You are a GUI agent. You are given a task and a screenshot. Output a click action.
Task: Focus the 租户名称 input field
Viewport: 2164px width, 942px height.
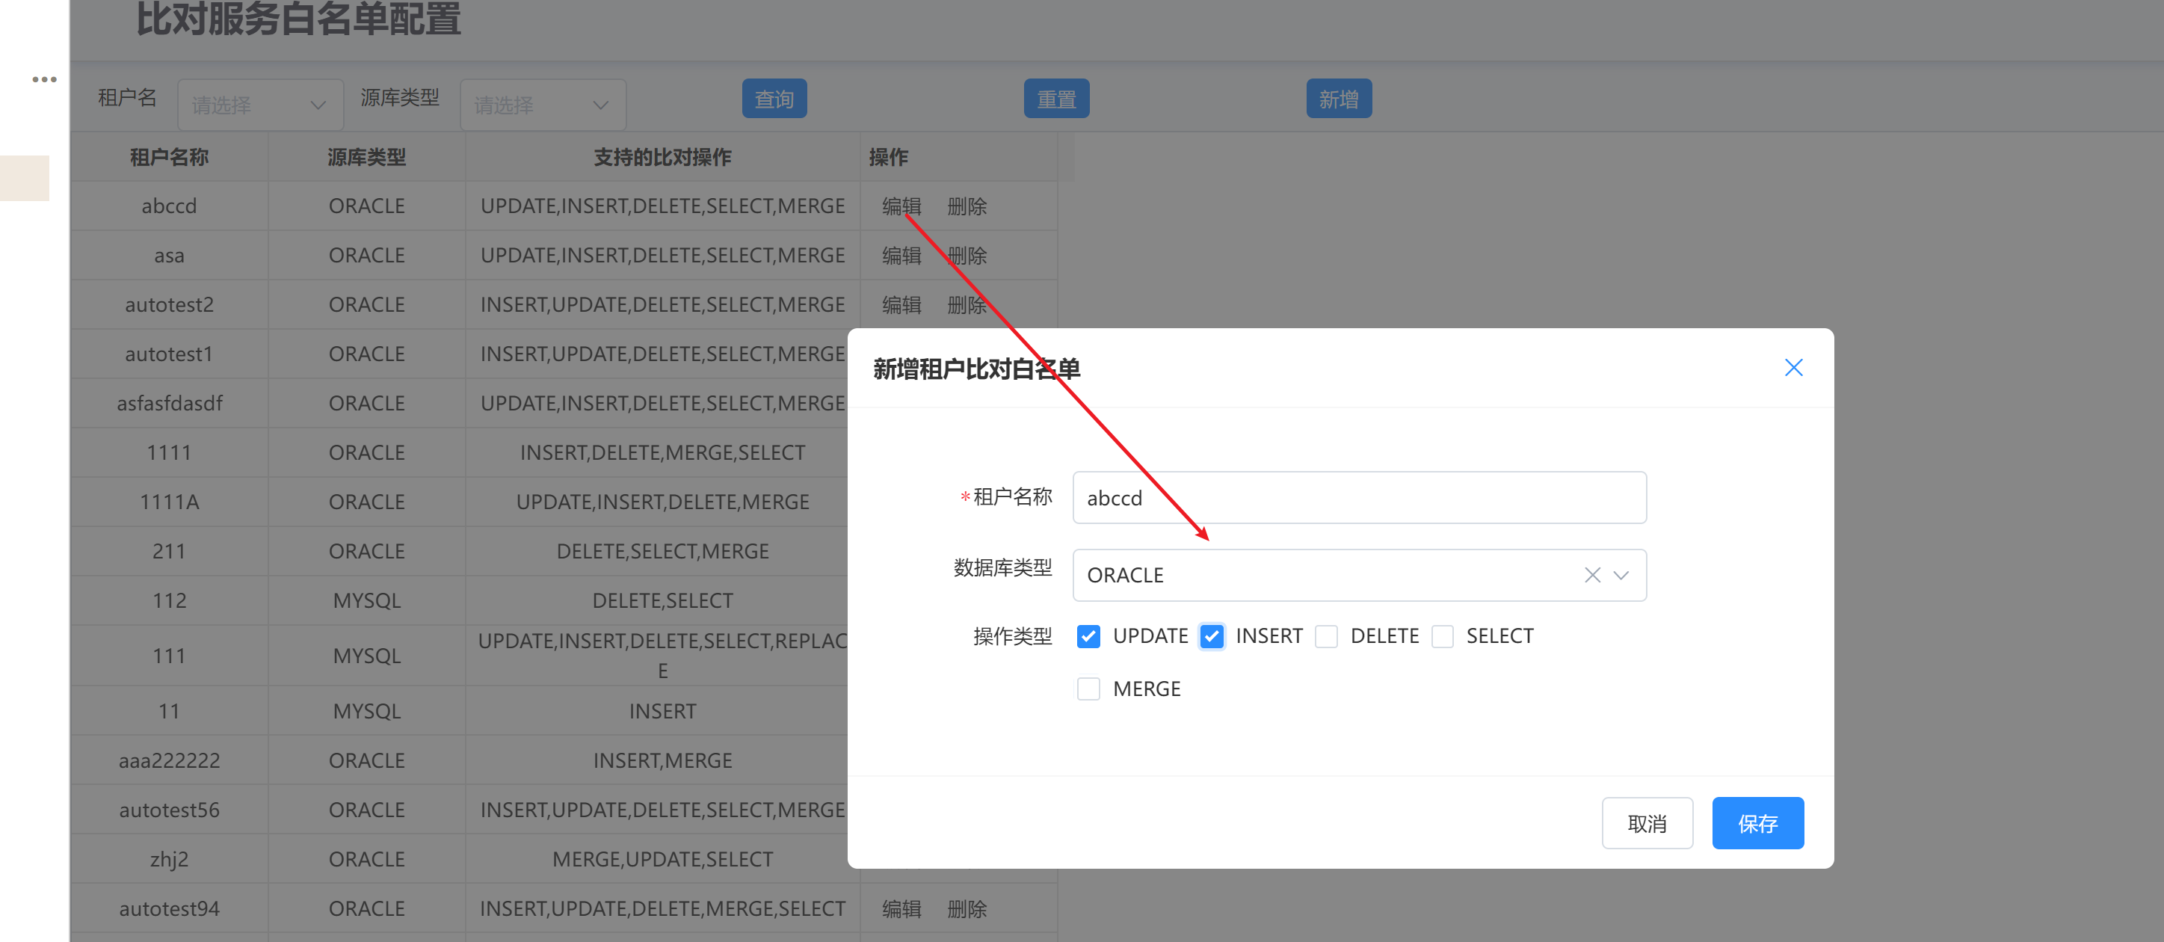(x=1358, y=497)
